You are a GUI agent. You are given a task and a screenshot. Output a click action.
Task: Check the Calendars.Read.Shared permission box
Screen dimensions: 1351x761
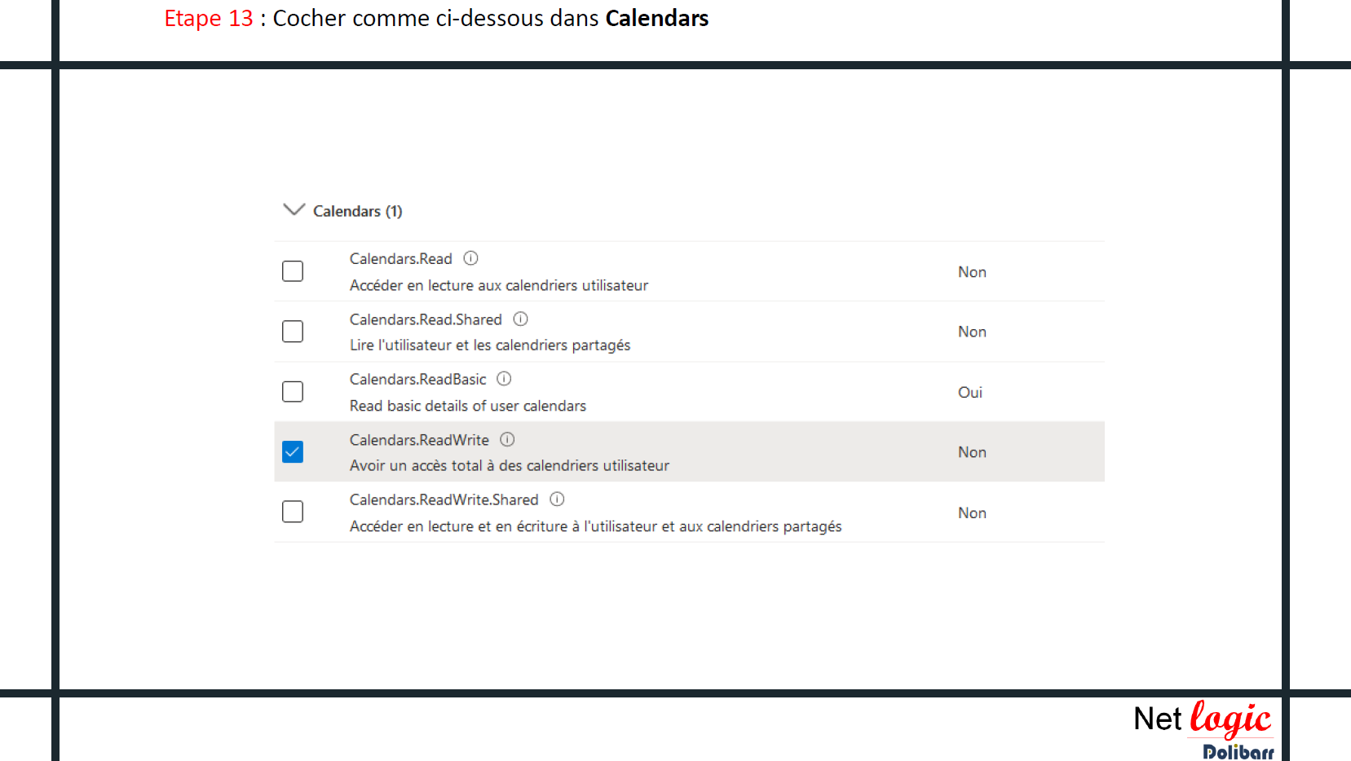293,332
